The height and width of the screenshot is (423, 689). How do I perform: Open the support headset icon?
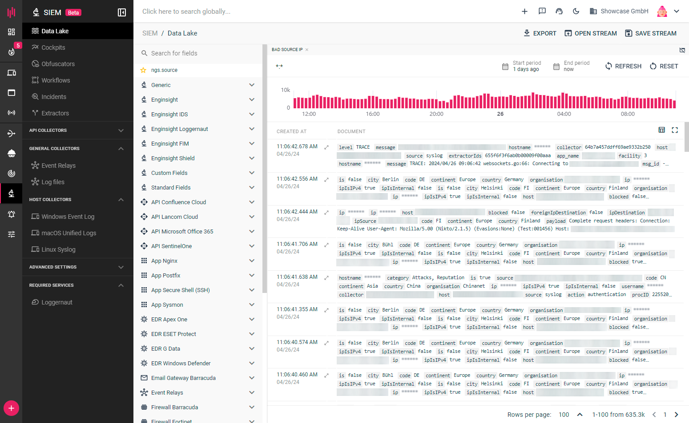(x=559, y=11)
